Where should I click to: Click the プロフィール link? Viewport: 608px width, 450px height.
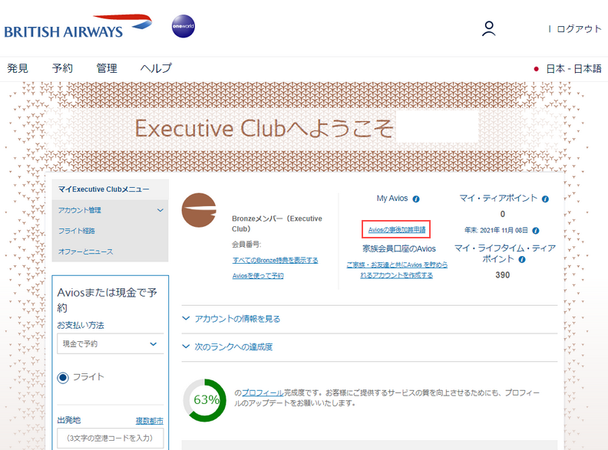[x=263, y=393]
